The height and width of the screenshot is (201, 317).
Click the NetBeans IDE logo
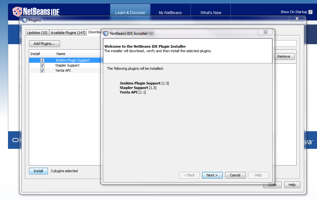(36, 12)
